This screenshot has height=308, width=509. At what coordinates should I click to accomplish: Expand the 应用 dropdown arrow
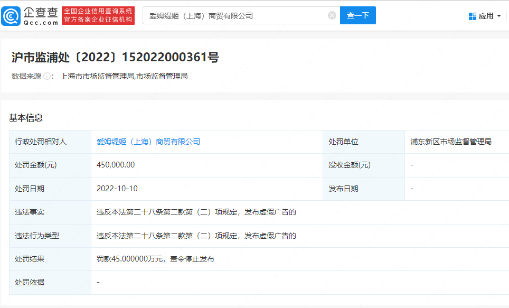(x=499, y=16)
